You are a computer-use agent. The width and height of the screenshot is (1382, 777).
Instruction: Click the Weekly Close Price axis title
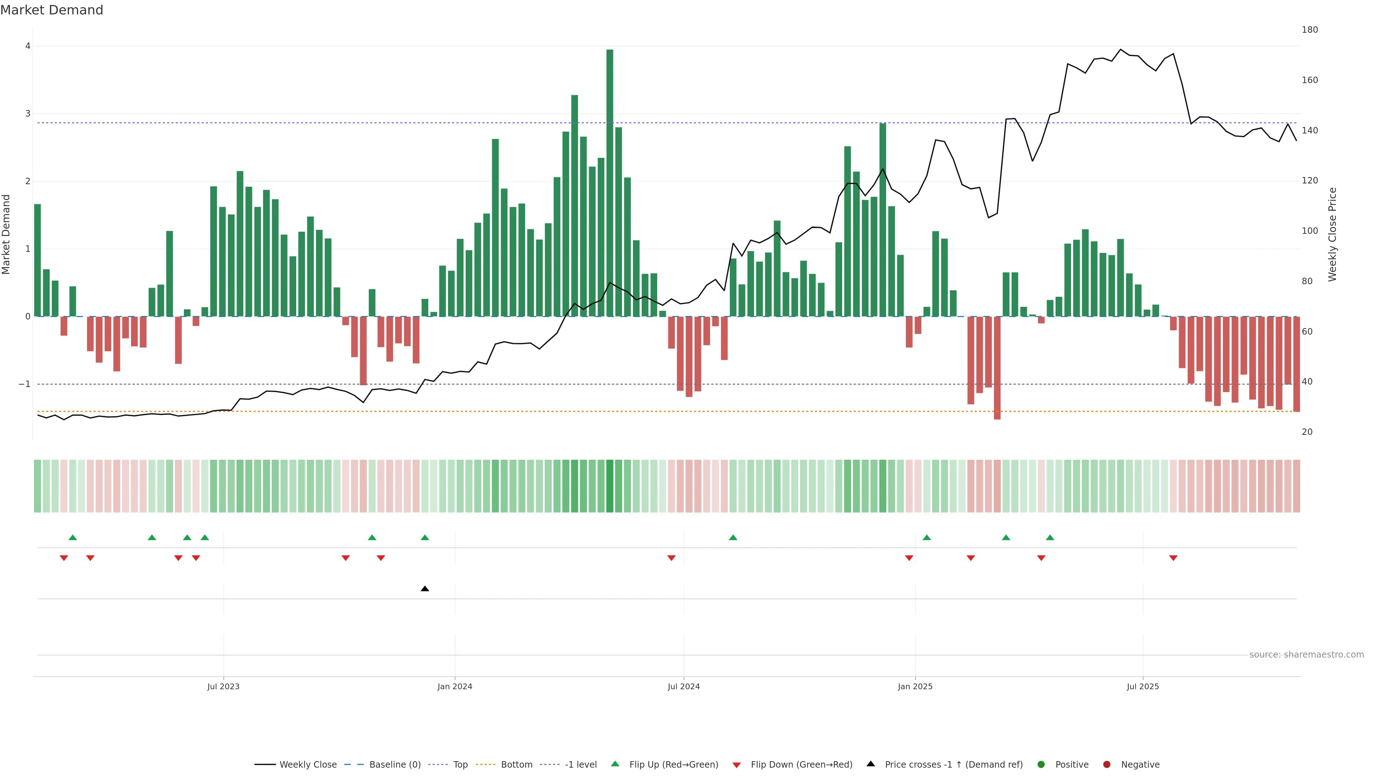(1333, 234)
